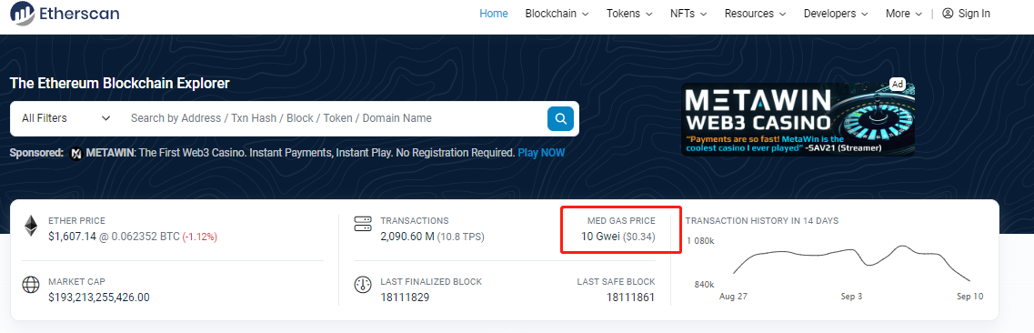
Task: Expand the More menu
Action: click(904, 13)
